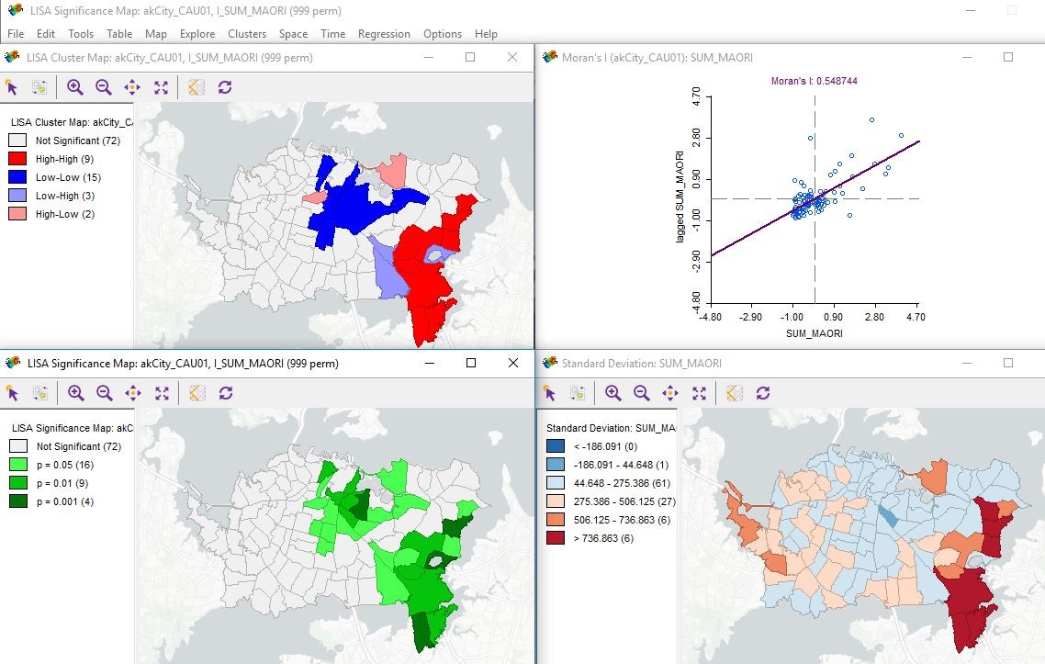Open the Space menu
Screen dimensions: 1045x664
coord(293,34)
